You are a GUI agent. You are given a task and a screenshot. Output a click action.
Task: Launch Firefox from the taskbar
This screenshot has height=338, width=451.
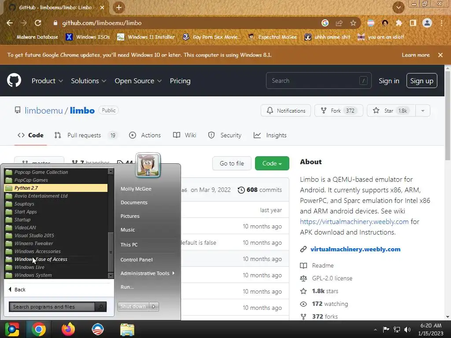(68, 329)
